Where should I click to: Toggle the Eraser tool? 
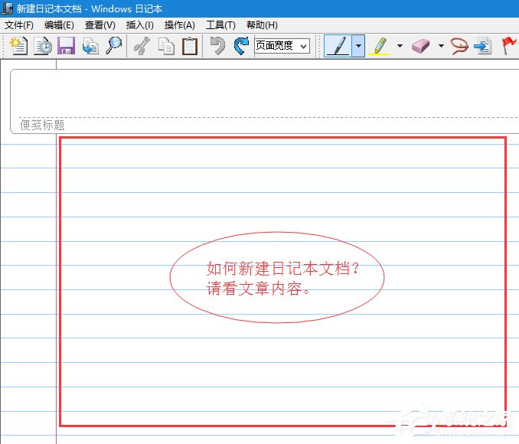(x=421, y=46)
